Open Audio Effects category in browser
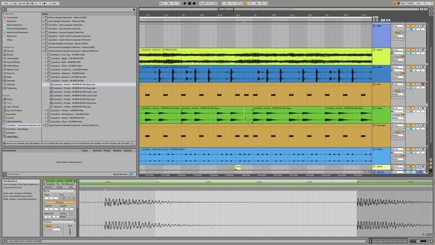The width and height of the screenshot is (435, 245). (x=13, y=62)
